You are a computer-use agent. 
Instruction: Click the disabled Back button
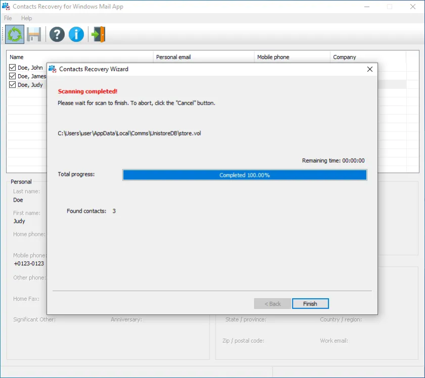click(x=272, y=304)
